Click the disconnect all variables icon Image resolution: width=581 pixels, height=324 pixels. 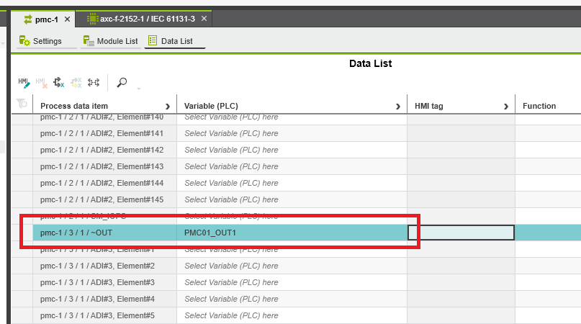(x=76, y=83)
